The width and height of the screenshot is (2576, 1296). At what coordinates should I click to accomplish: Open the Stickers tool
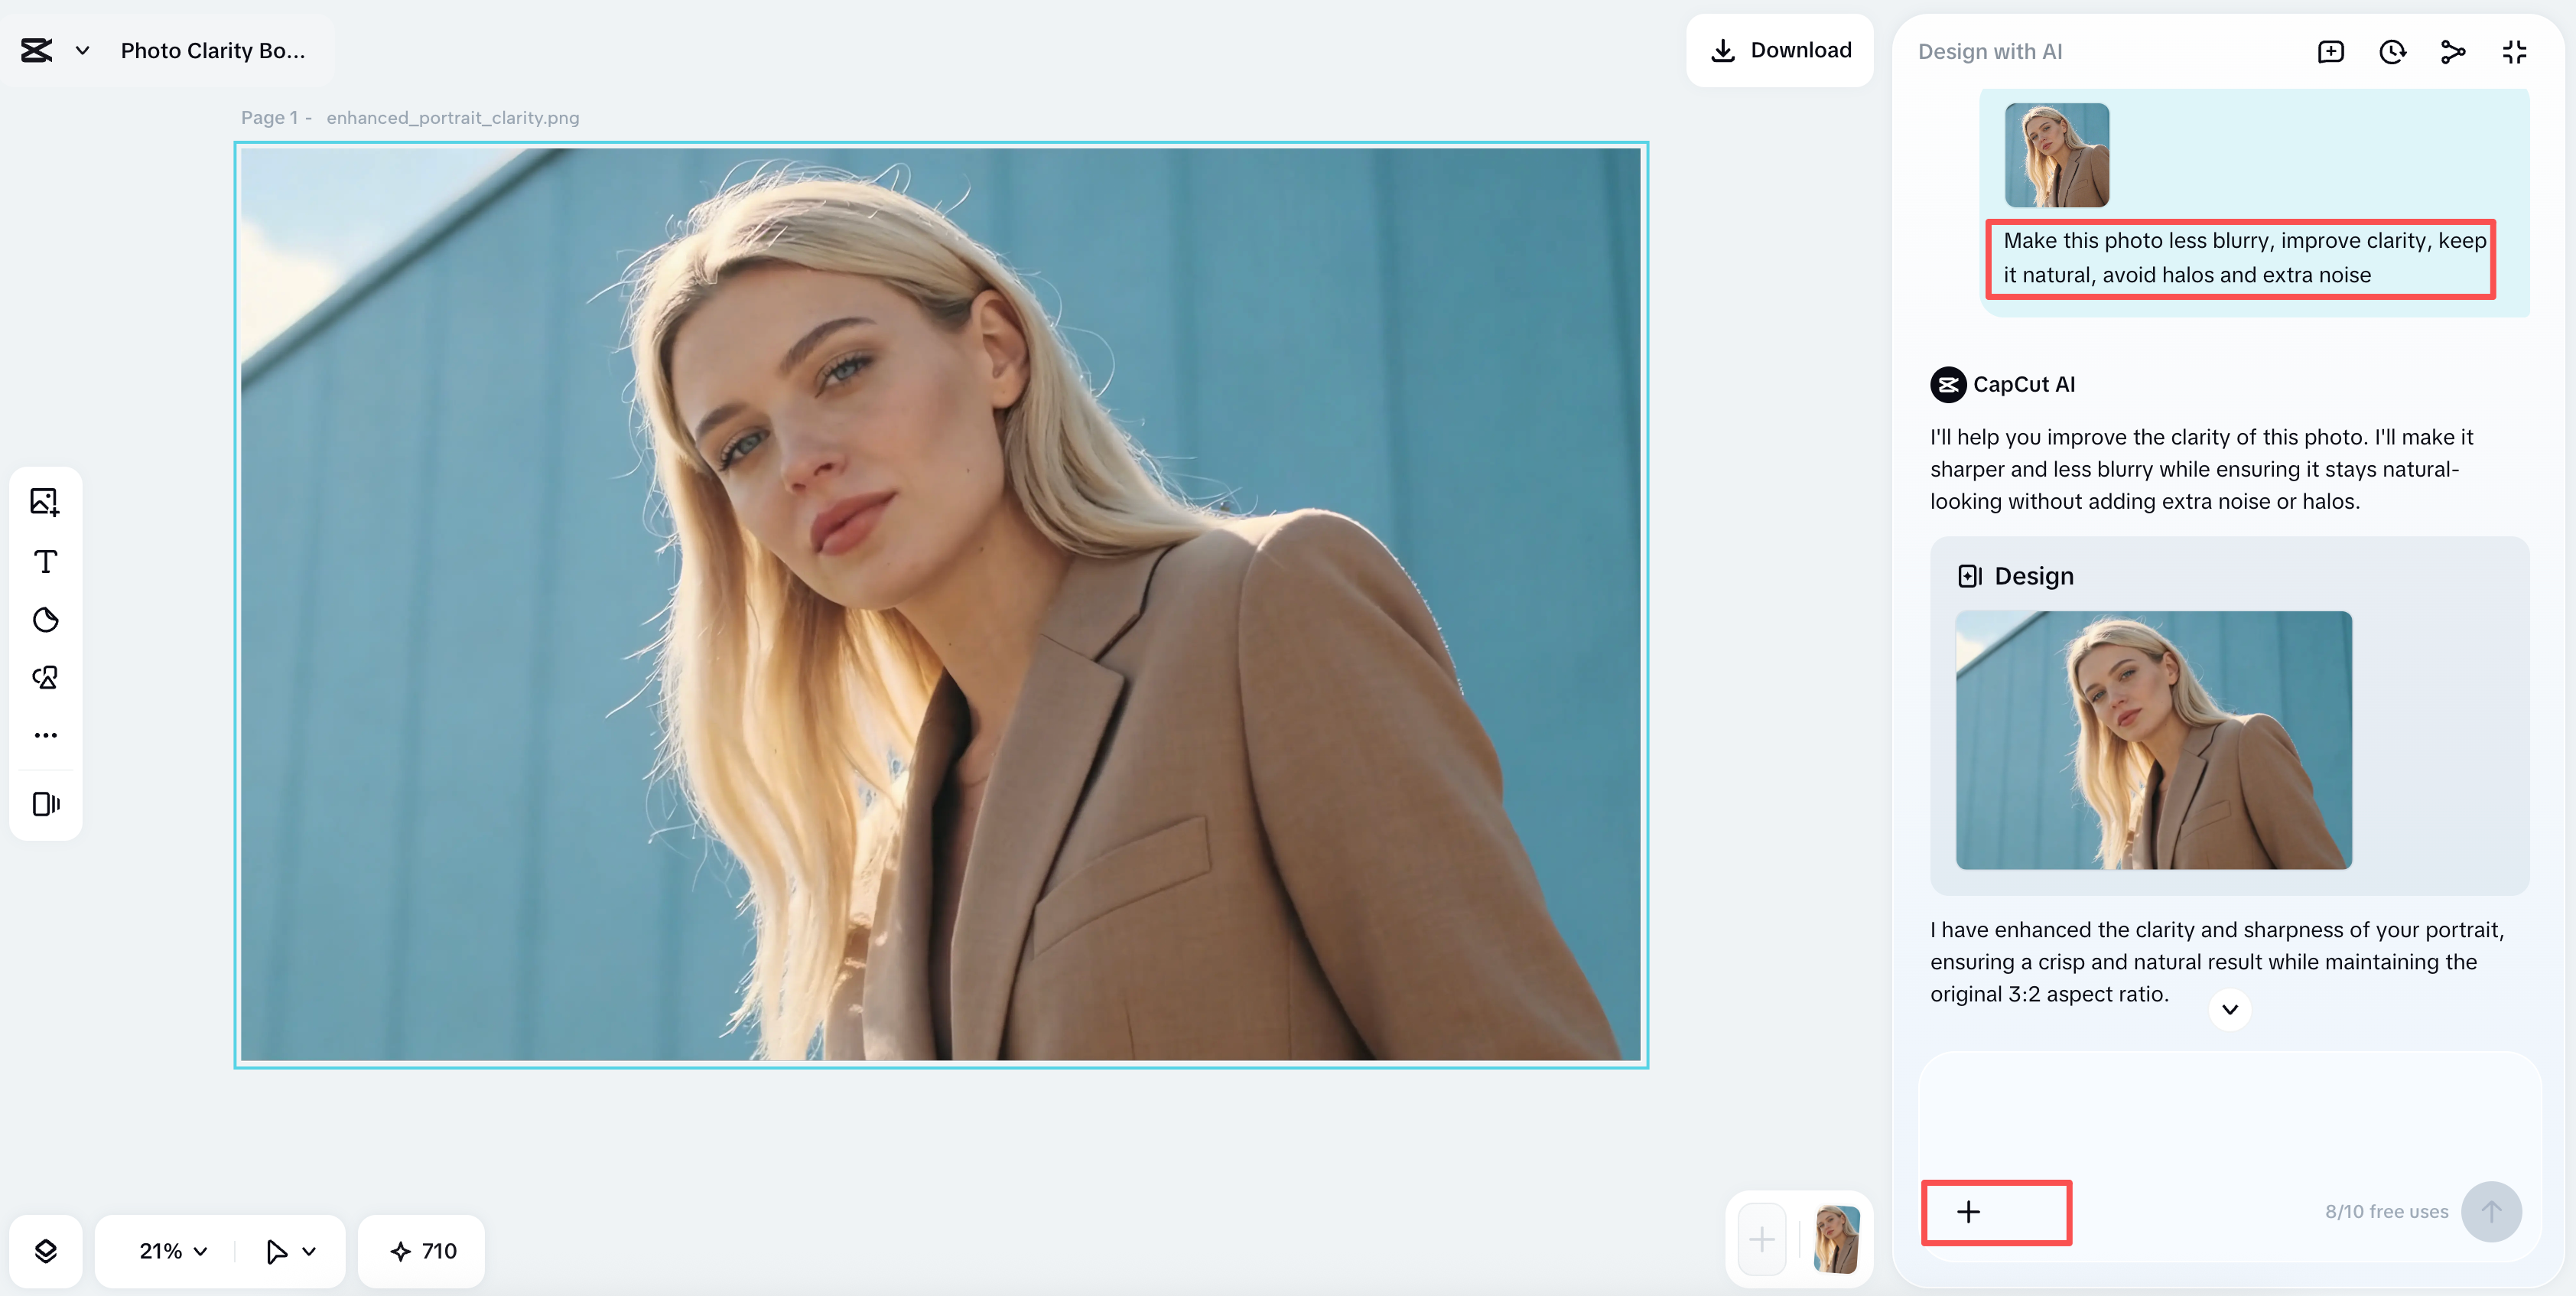(45, 619)
